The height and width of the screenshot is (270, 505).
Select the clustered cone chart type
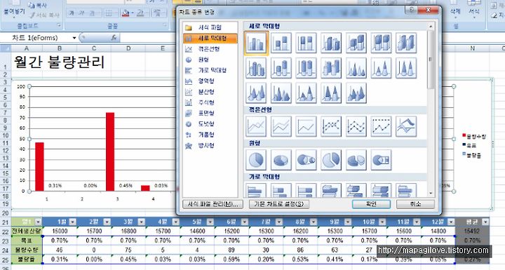click(x=356, y=68)
